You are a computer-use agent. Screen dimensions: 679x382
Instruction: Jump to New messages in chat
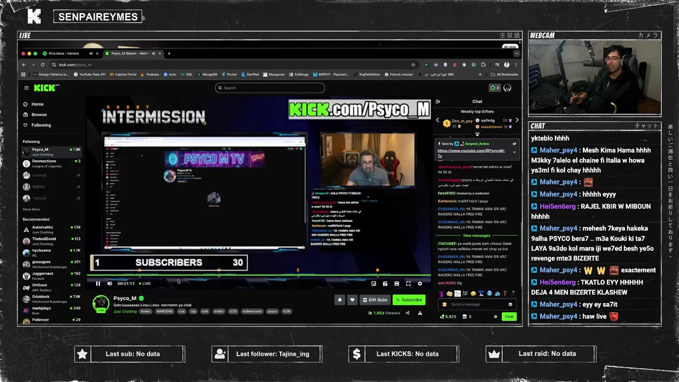point(476,236)
